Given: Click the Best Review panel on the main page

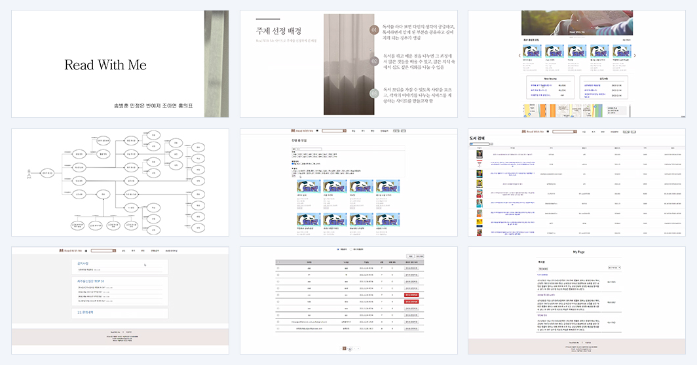Looking at the screenshot, I should click(x=550, y=87).
